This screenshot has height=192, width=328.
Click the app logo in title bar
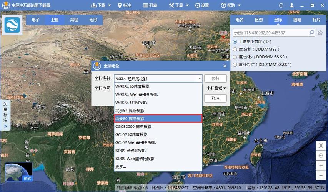pyautogui.click(x=6, y=5)
